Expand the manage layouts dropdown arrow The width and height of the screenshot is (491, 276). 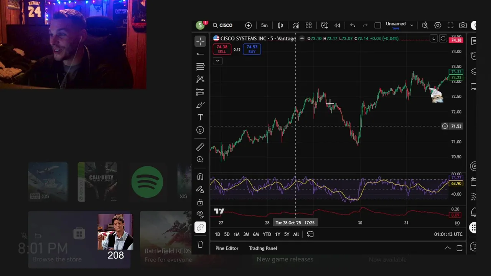click(x=412, y=25)
